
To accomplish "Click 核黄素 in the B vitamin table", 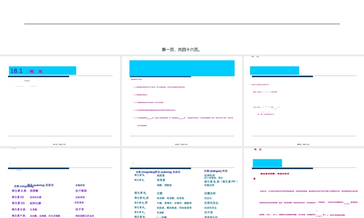I will coord(161,180).
